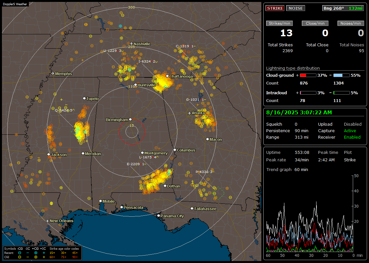Viewport: 369px width, 263px height.
Task: Click the Persistence value 90 min
Action: pyautogui.click(x=302, y=131)
